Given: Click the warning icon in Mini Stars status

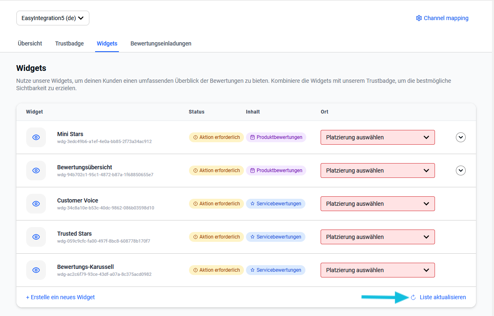Looking at the screenshot, I should point(196,137).
